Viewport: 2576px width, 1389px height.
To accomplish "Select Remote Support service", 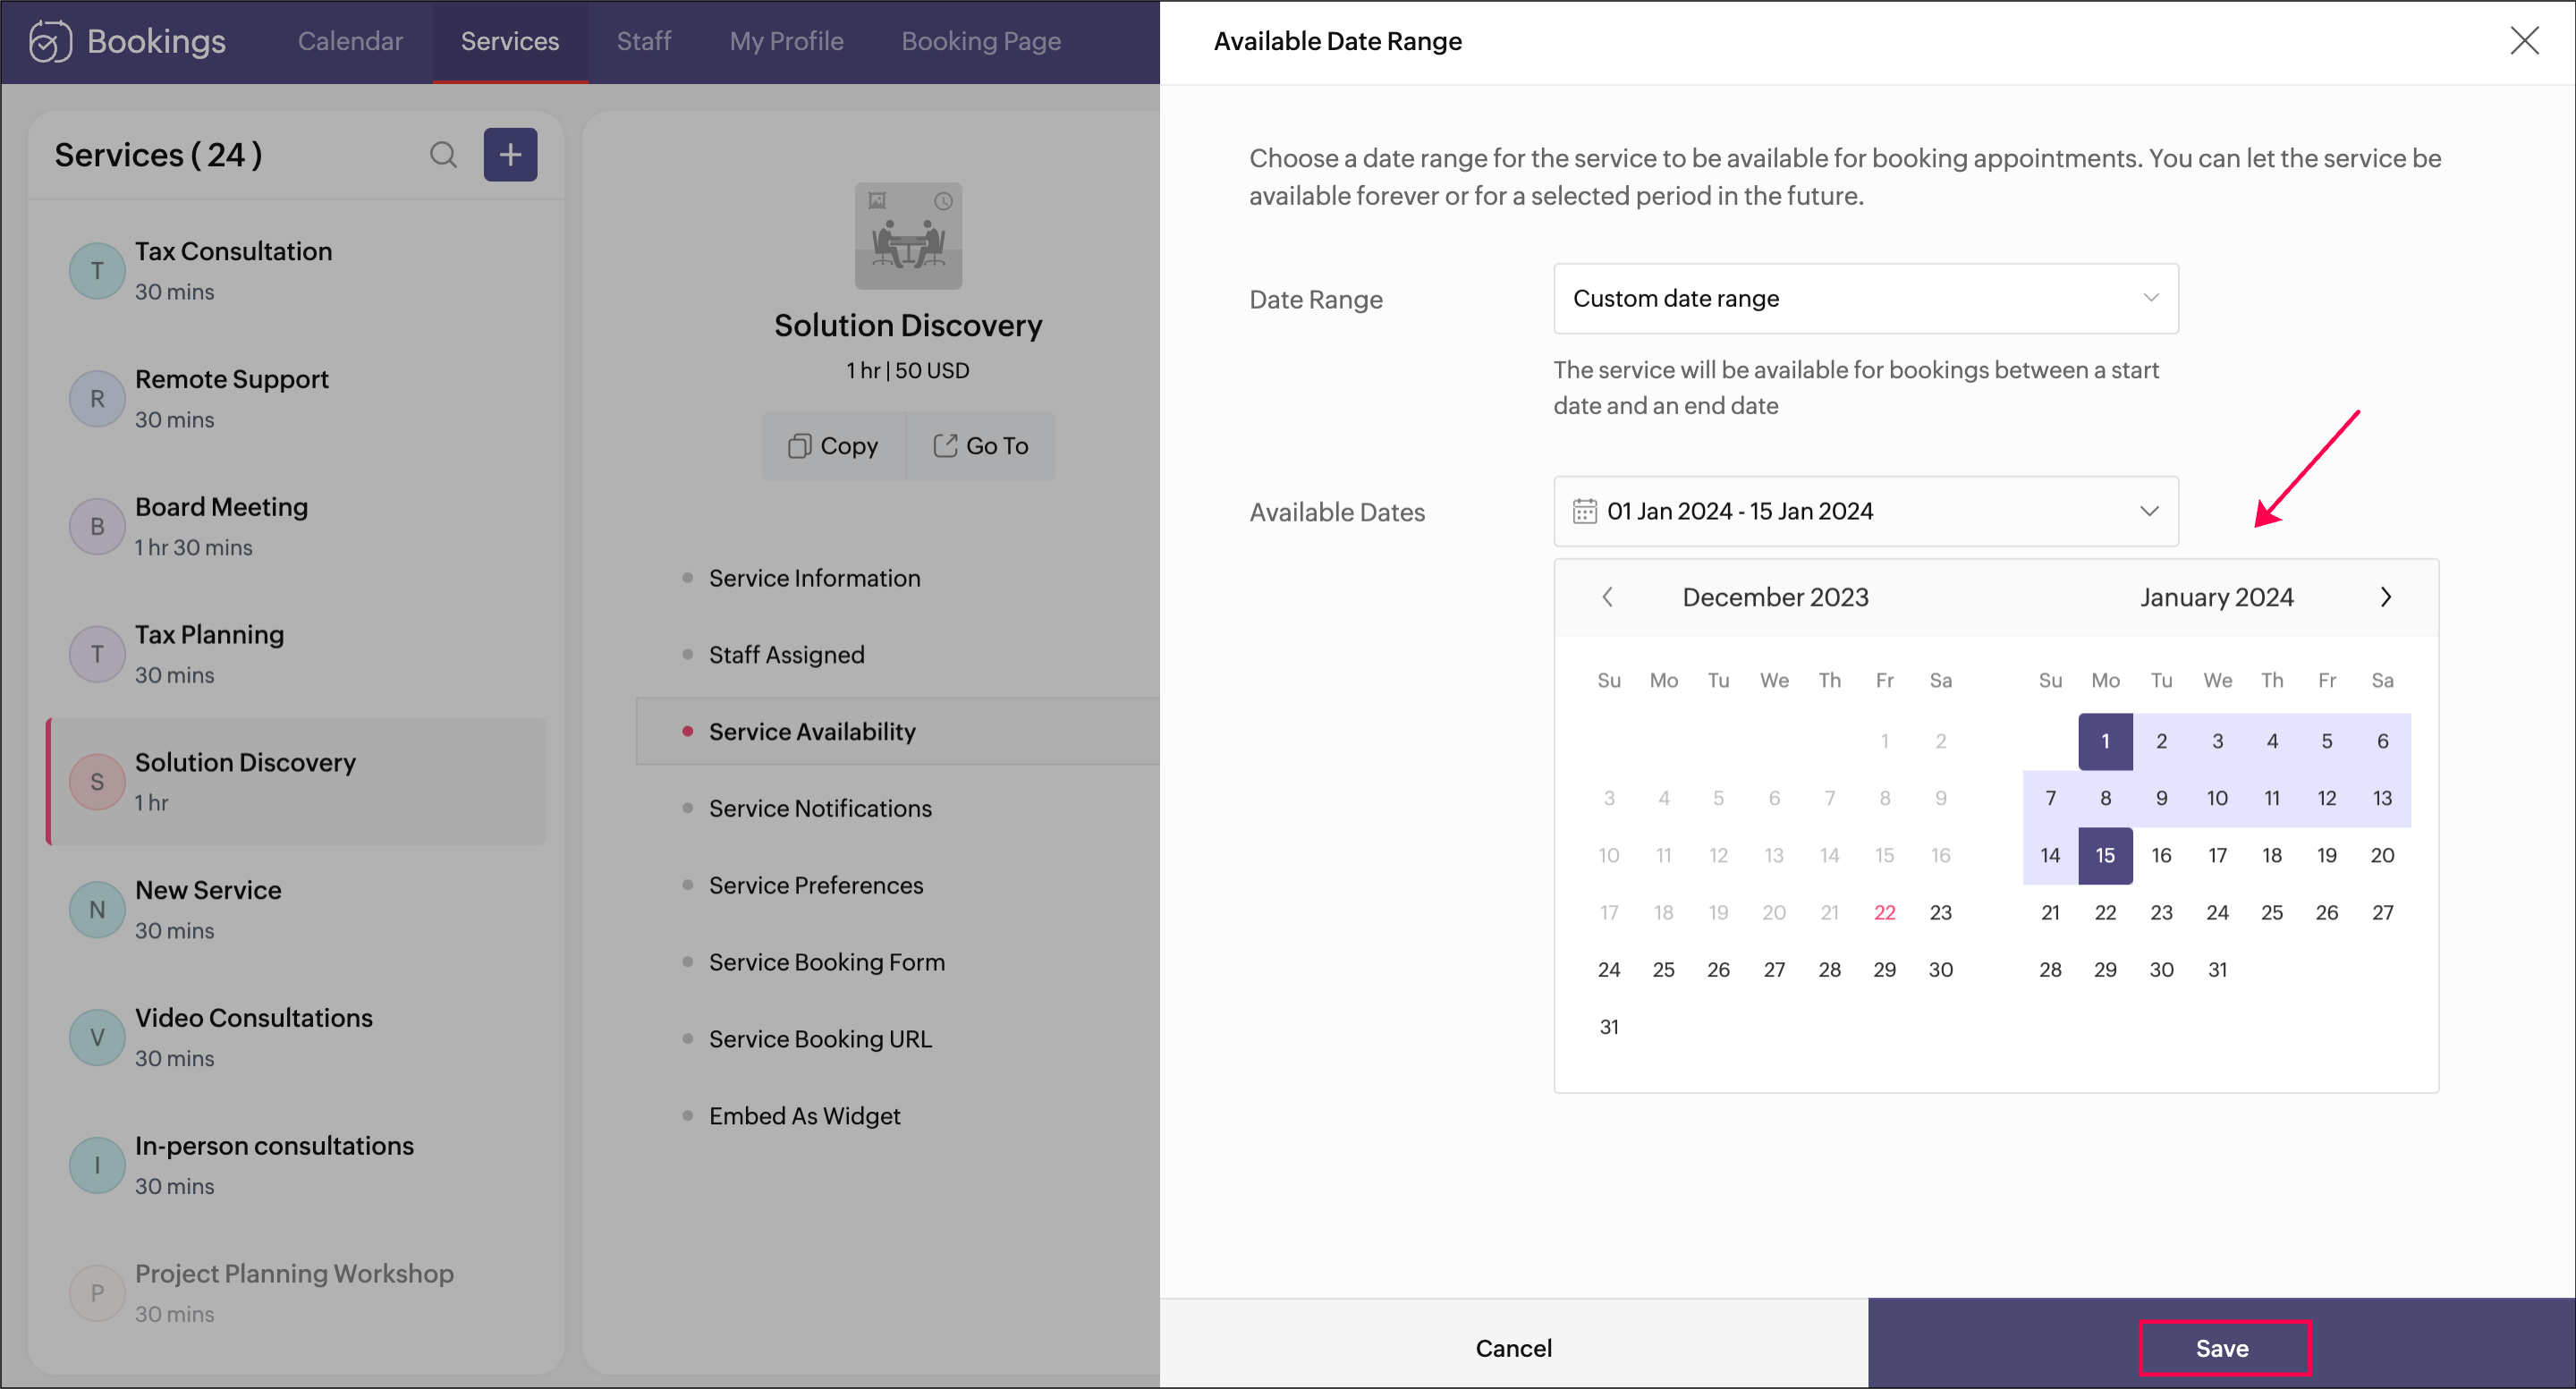I will tap(297, 399).
